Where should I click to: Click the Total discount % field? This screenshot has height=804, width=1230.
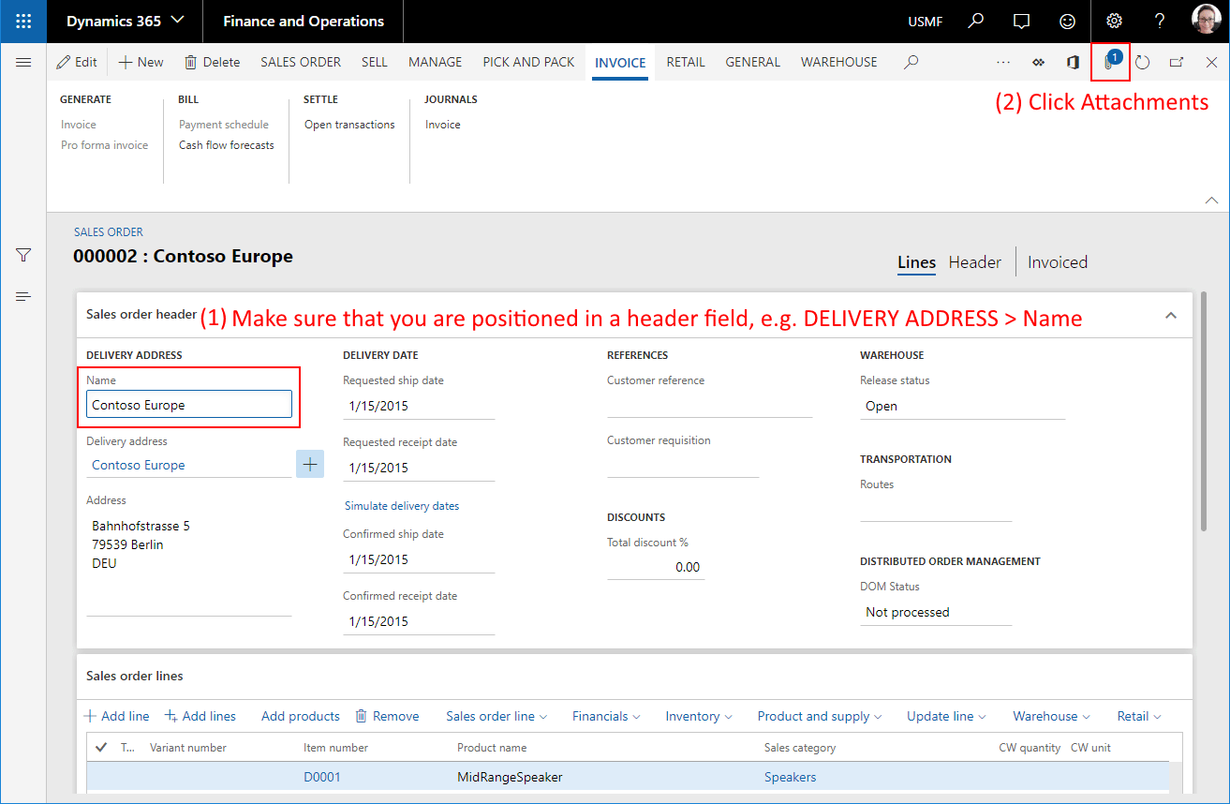[x=656, y=567]
